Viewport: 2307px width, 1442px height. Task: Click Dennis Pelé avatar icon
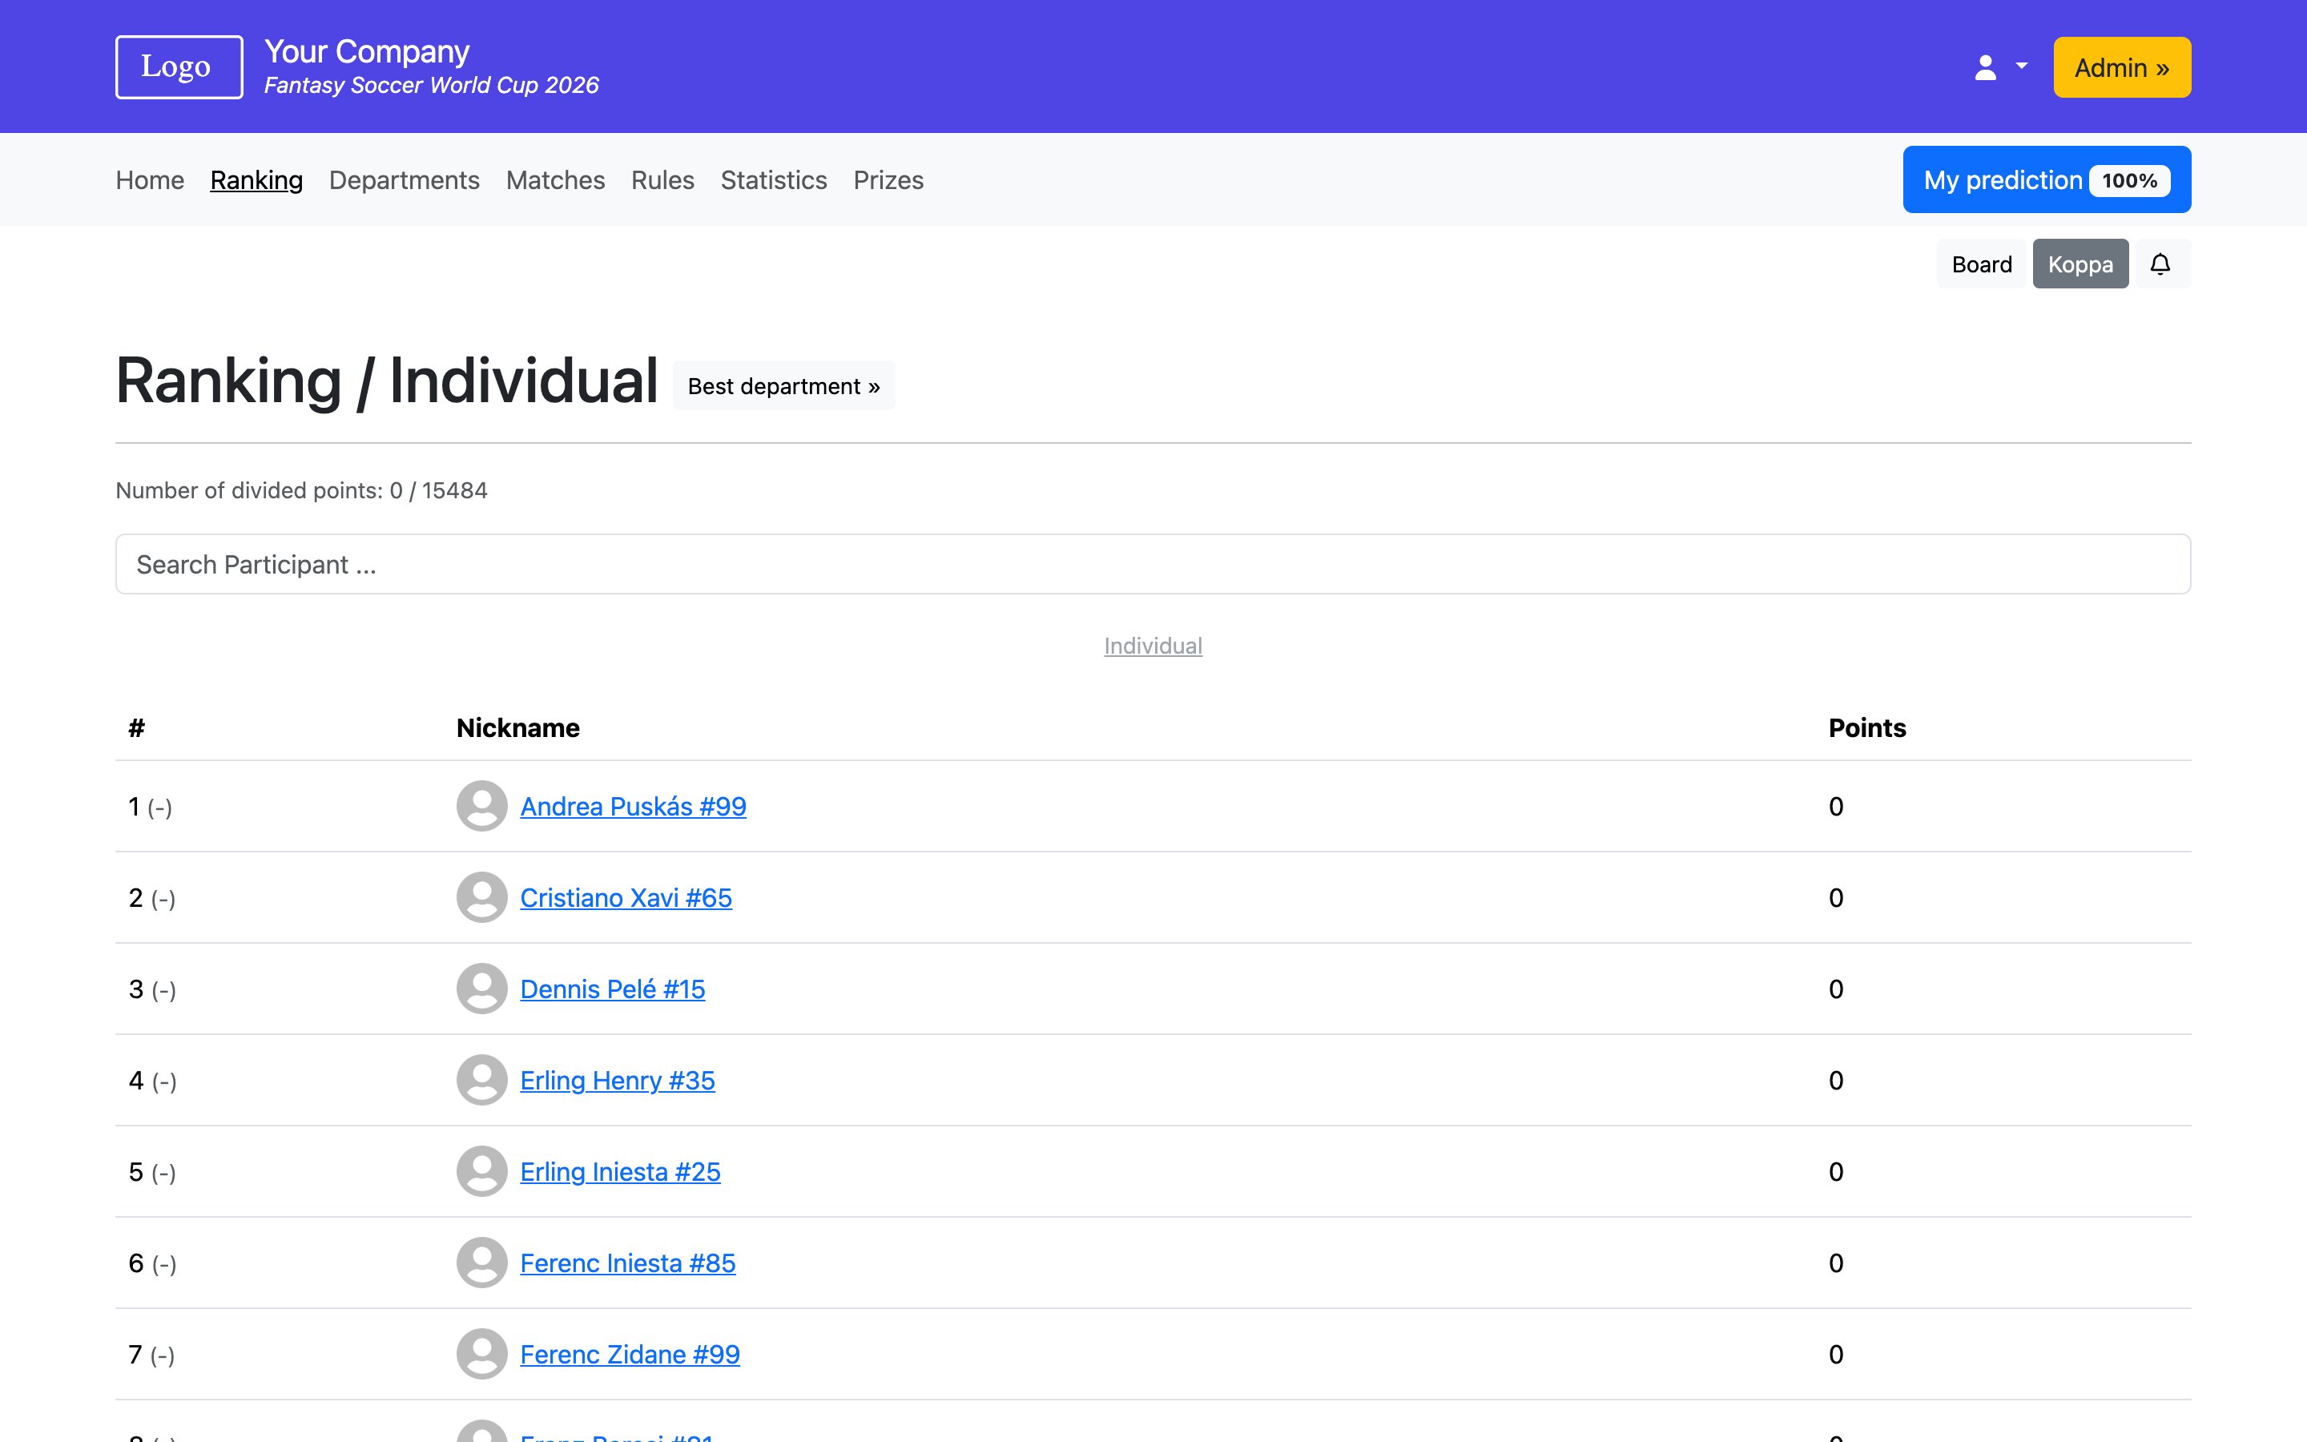(x=481, y=989)
